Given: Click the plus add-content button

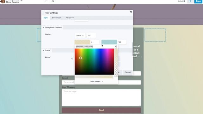Looking at the screenshot, I should tap(190, 1).
